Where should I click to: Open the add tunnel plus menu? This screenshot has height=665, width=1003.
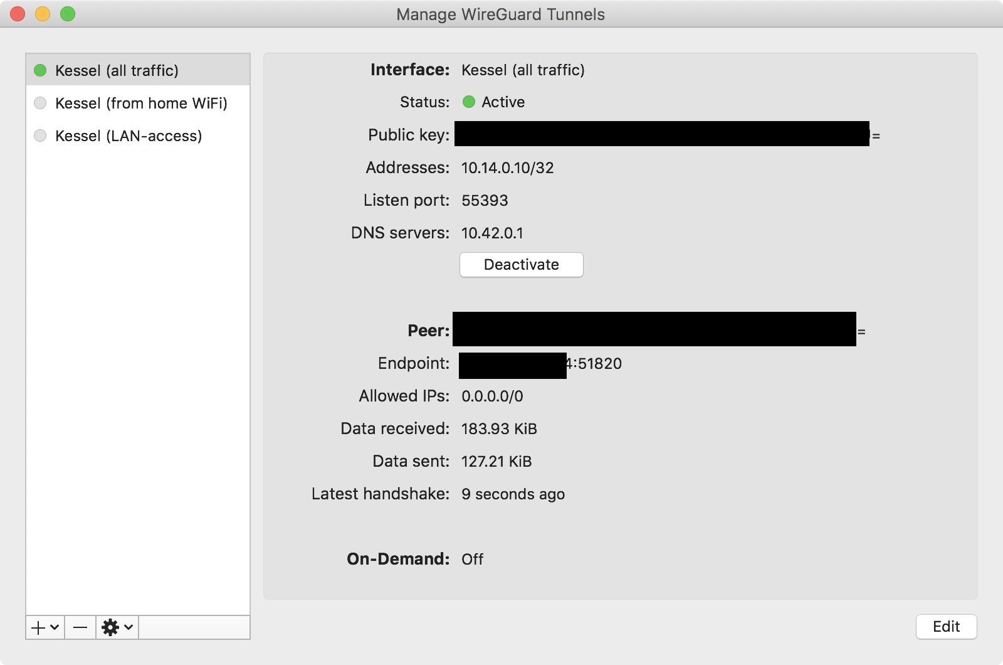[45, 627]
